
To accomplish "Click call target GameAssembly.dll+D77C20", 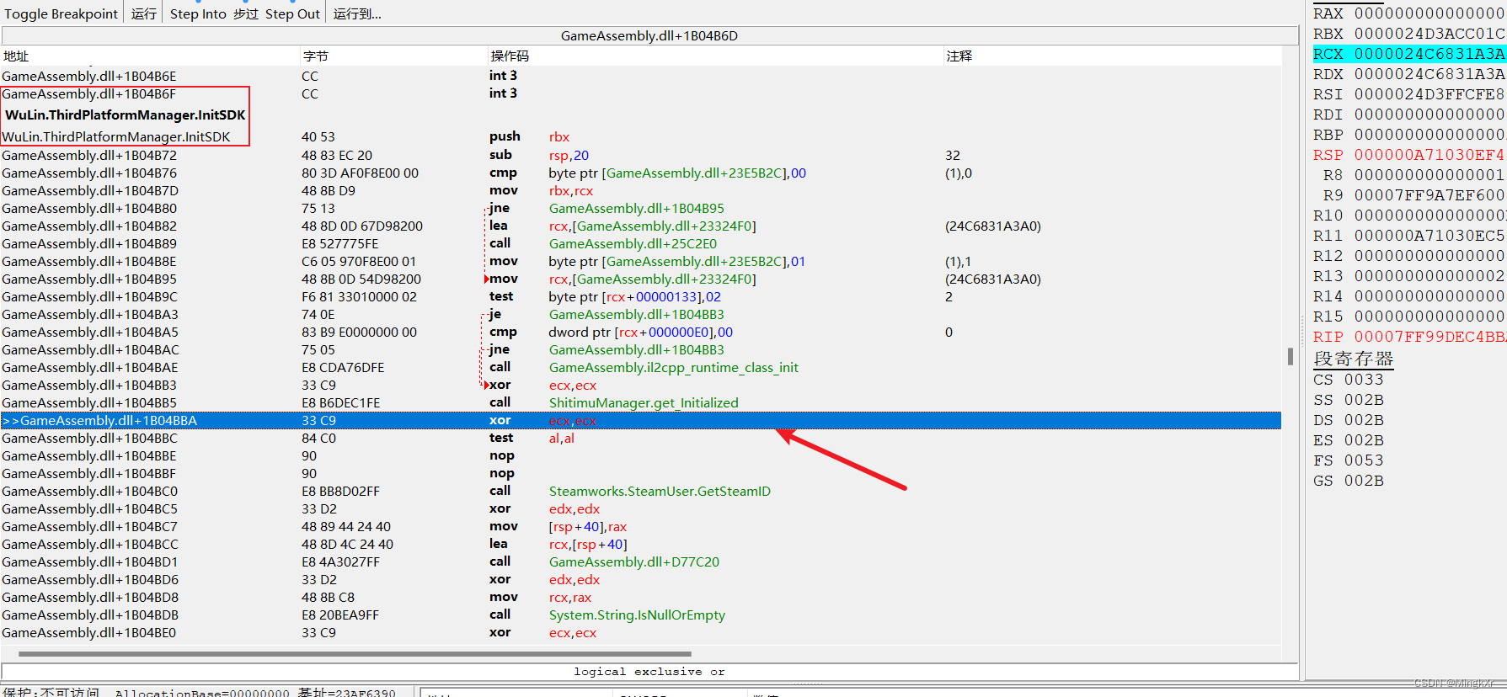I will (x=634, y=561).
